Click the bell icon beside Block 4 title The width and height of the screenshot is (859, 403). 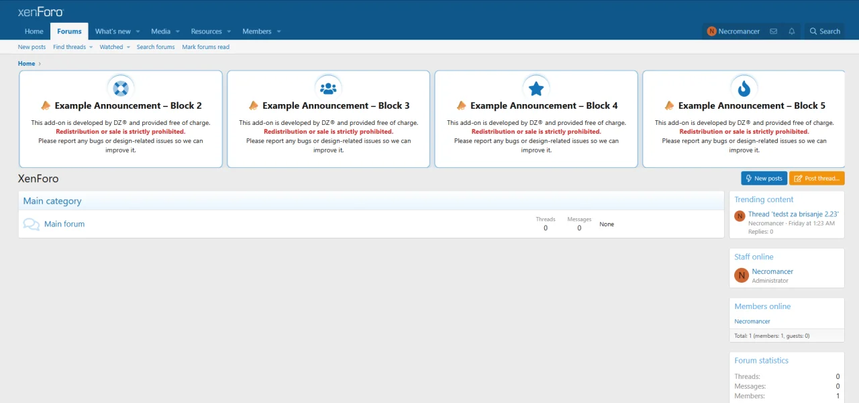[462, 105]
